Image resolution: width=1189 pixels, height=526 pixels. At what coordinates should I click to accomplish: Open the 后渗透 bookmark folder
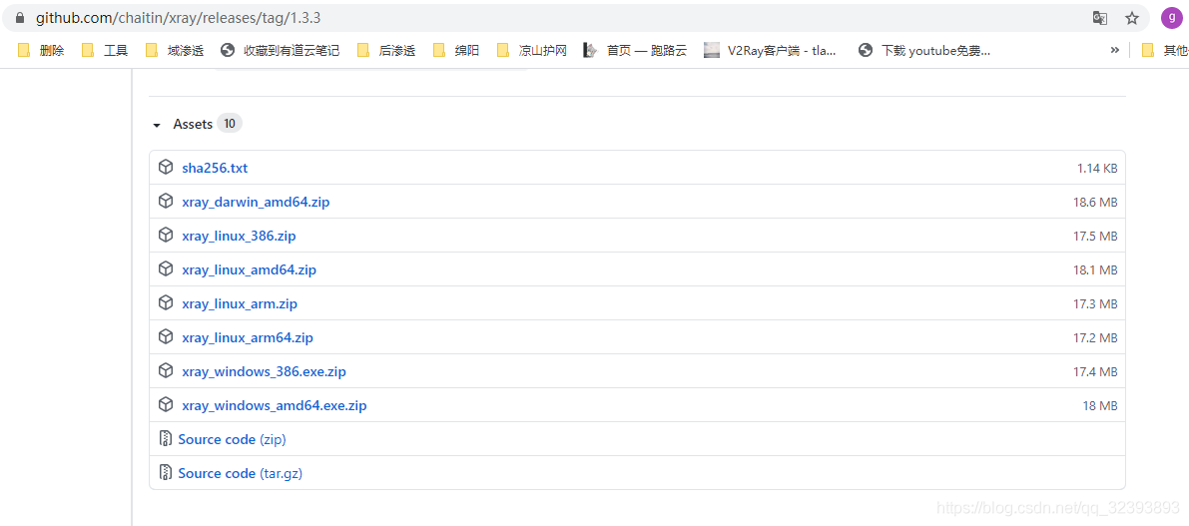click(x=386, y=50)
